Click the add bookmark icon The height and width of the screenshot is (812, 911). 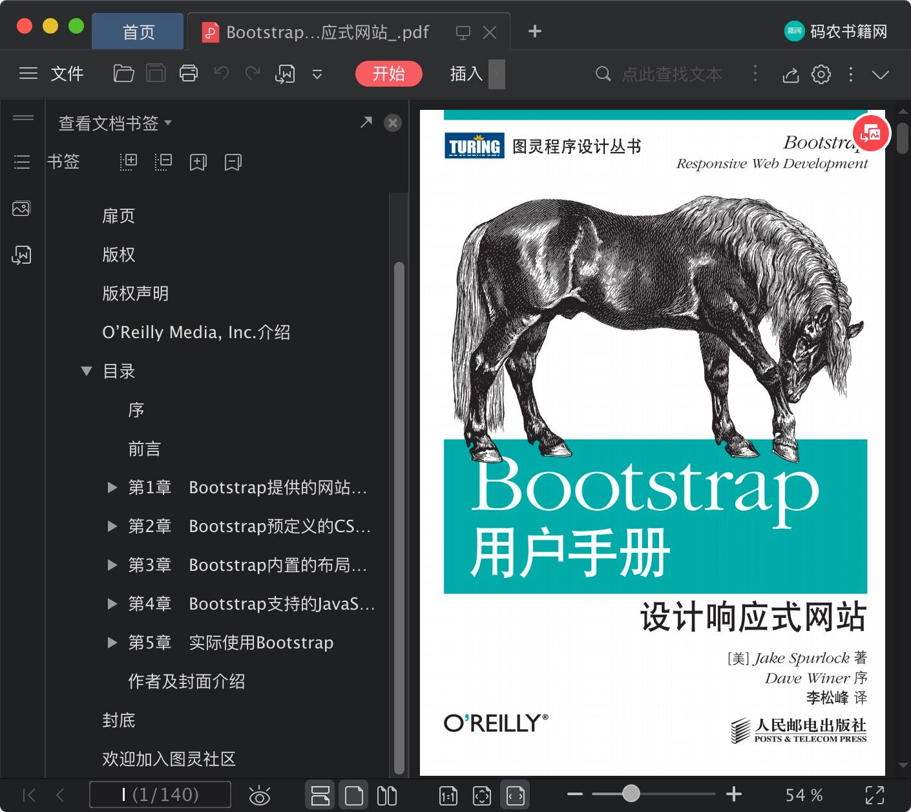pyautogui.click(x=198, y=162)
